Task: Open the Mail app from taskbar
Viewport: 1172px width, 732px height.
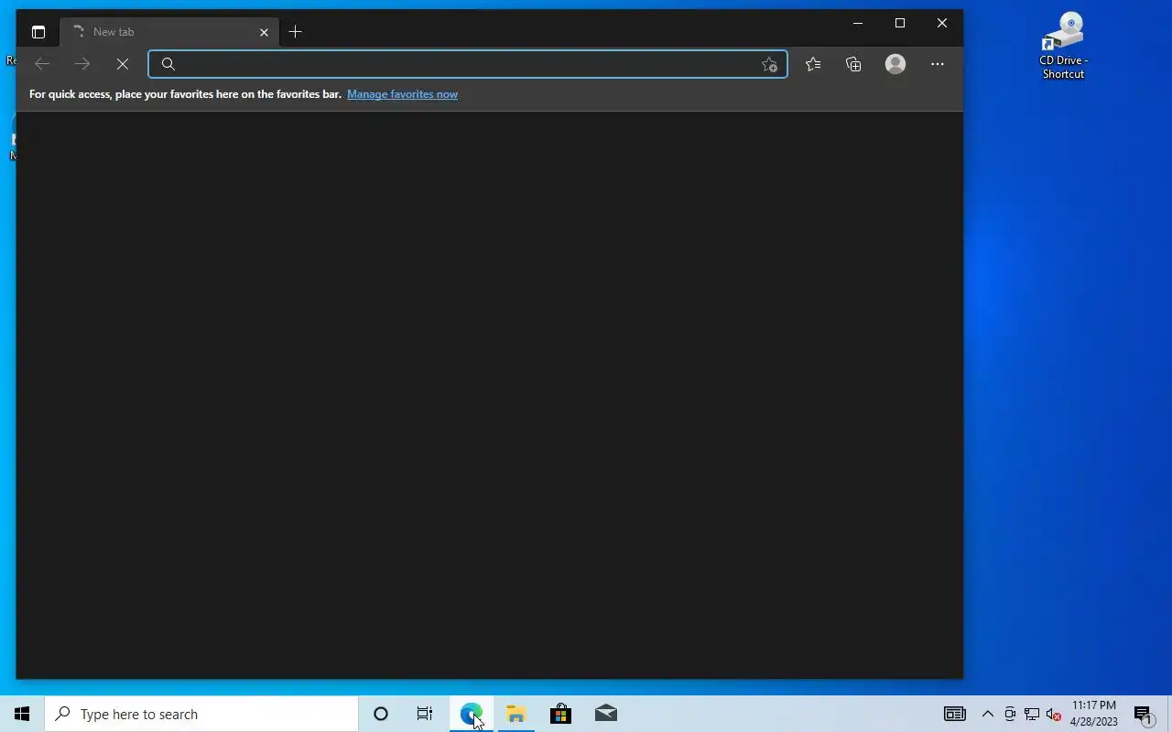Action: tap(606, 714)
